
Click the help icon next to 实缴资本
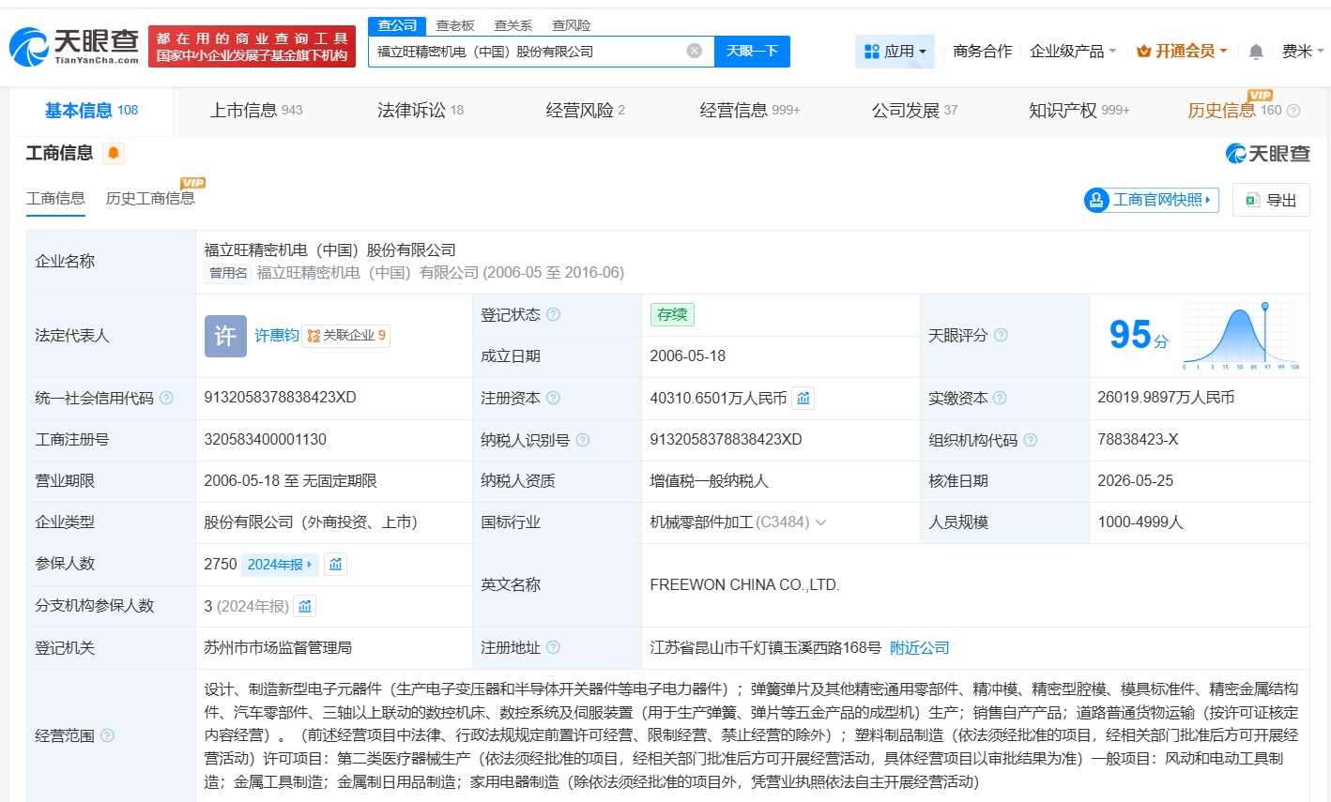pyautogui.click(x=1000, y=398)
